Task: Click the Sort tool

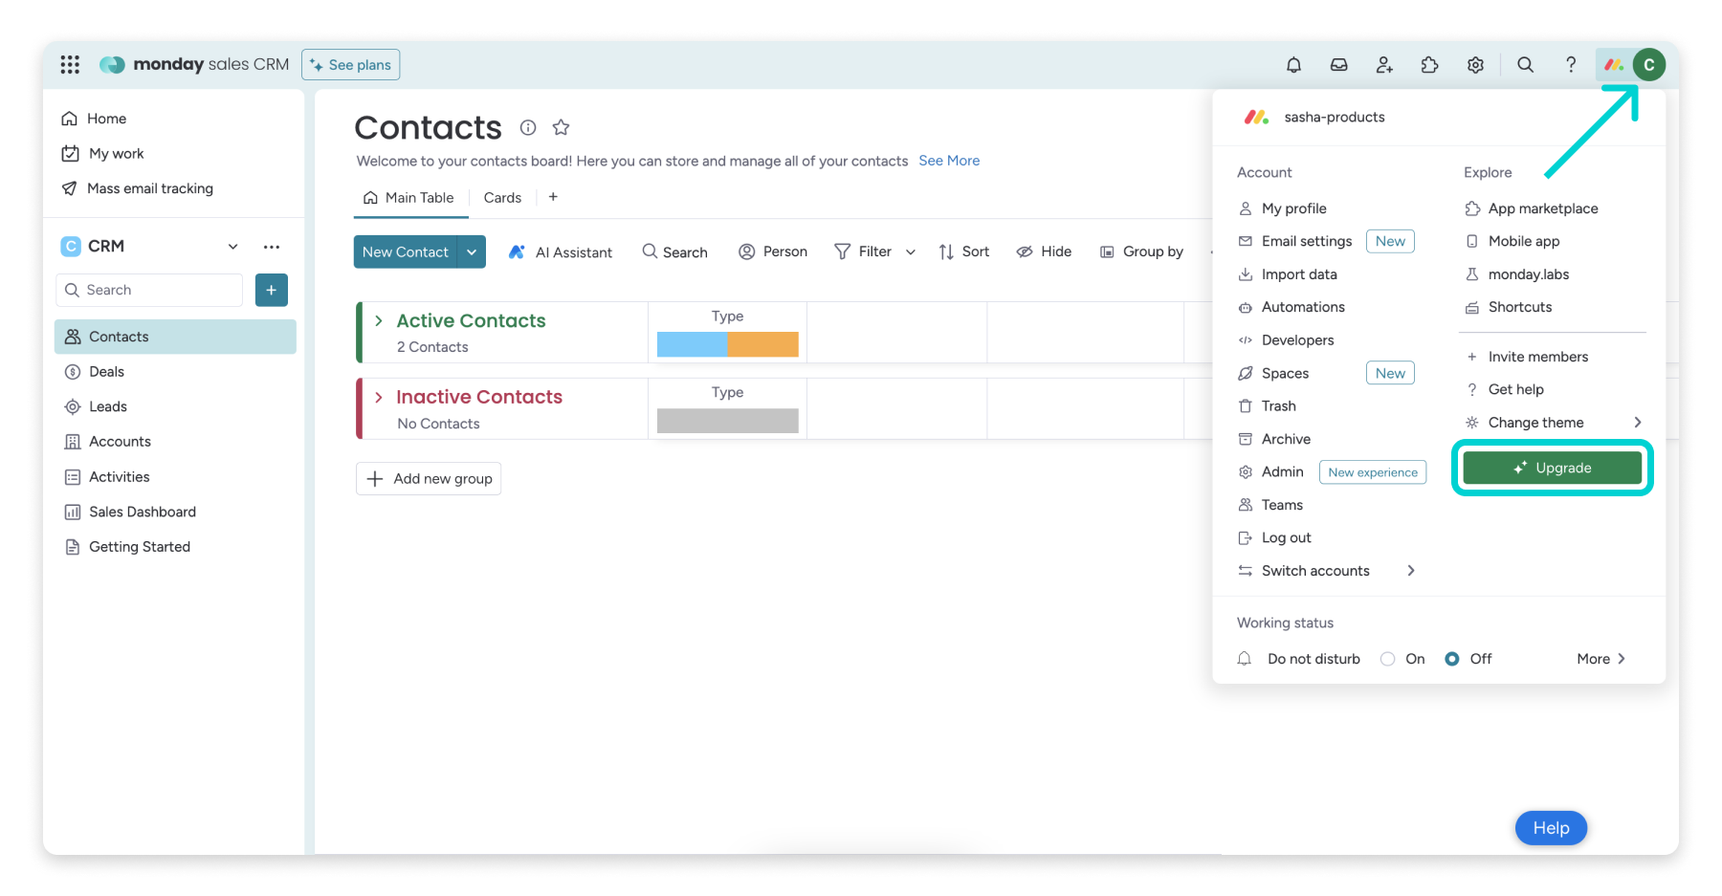Action: click(964, 251)
